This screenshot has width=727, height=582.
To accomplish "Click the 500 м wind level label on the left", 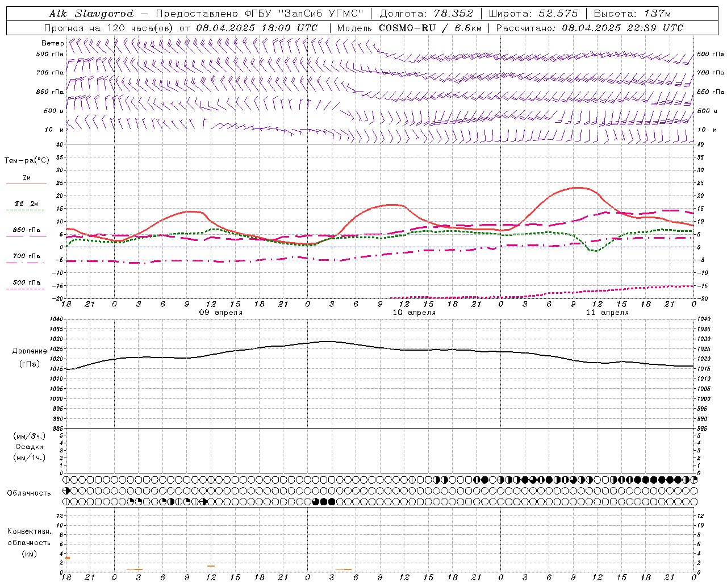I will (54, 111).
